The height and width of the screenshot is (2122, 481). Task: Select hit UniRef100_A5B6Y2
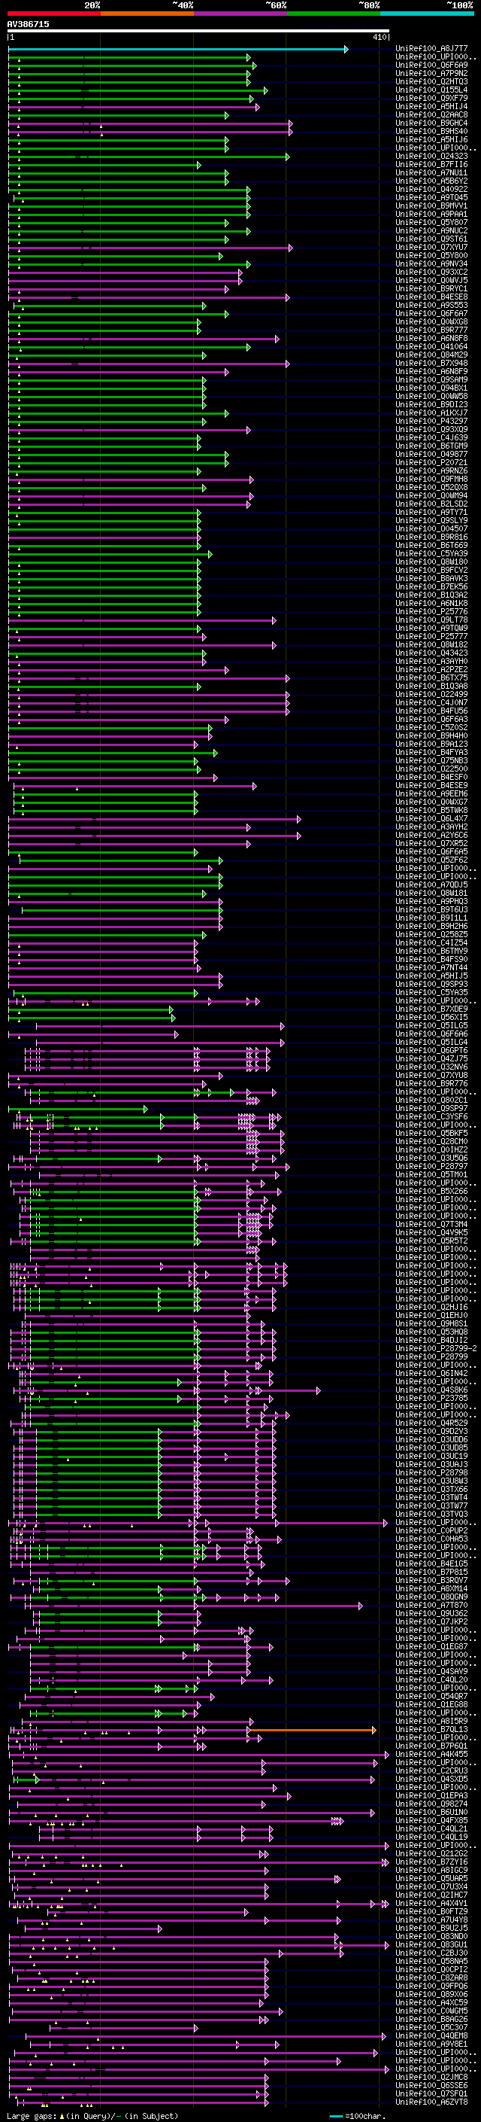431,181
